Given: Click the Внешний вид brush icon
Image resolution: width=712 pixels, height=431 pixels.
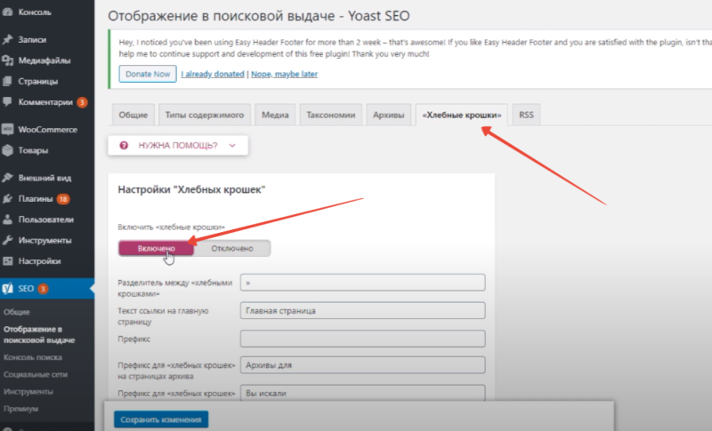Looking at the screenshot, I should [7, 178].
